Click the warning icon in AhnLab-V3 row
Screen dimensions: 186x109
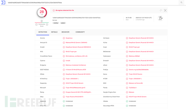point(64,42)
